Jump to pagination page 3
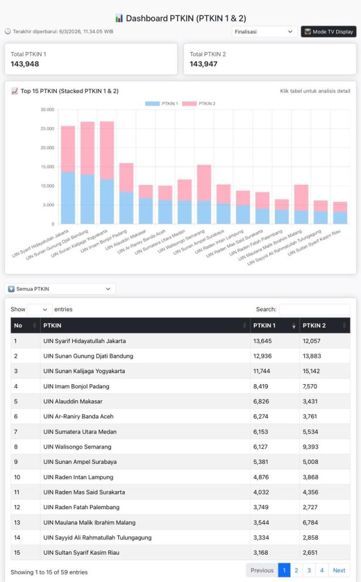Image resolution: width=361 pixels, height=582 pixels. [309, 570]
